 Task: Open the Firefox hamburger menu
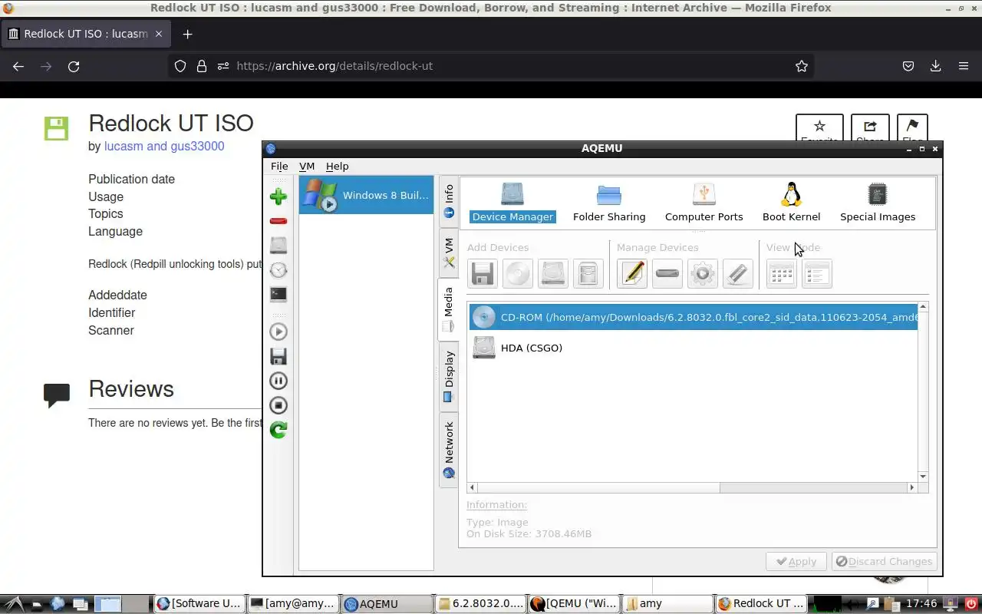[963, 66]
